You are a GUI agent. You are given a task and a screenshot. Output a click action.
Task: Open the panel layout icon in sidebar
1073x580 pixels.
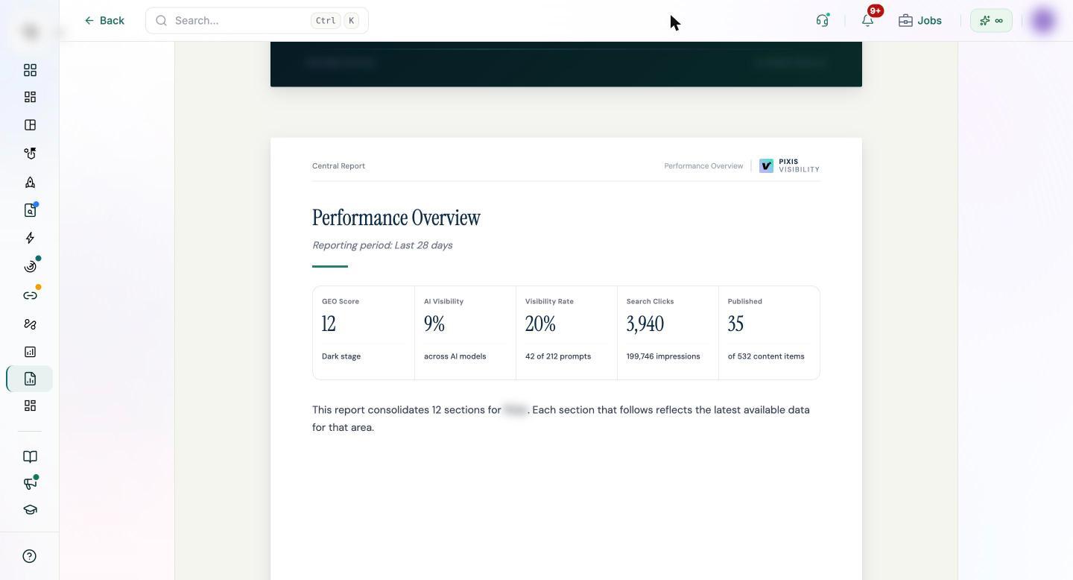pos(30,125)
